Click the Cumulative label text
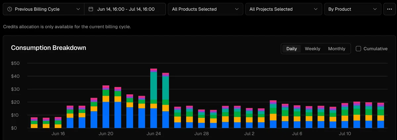Screen dimensions: 397x140 (x=375, y=49)
